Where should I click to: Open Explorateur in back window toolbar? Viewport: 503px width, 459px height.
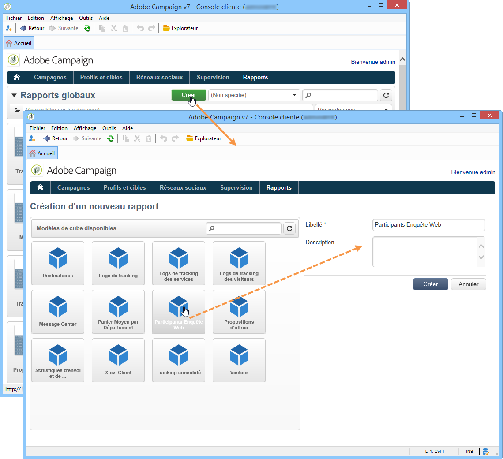(180, 28)
